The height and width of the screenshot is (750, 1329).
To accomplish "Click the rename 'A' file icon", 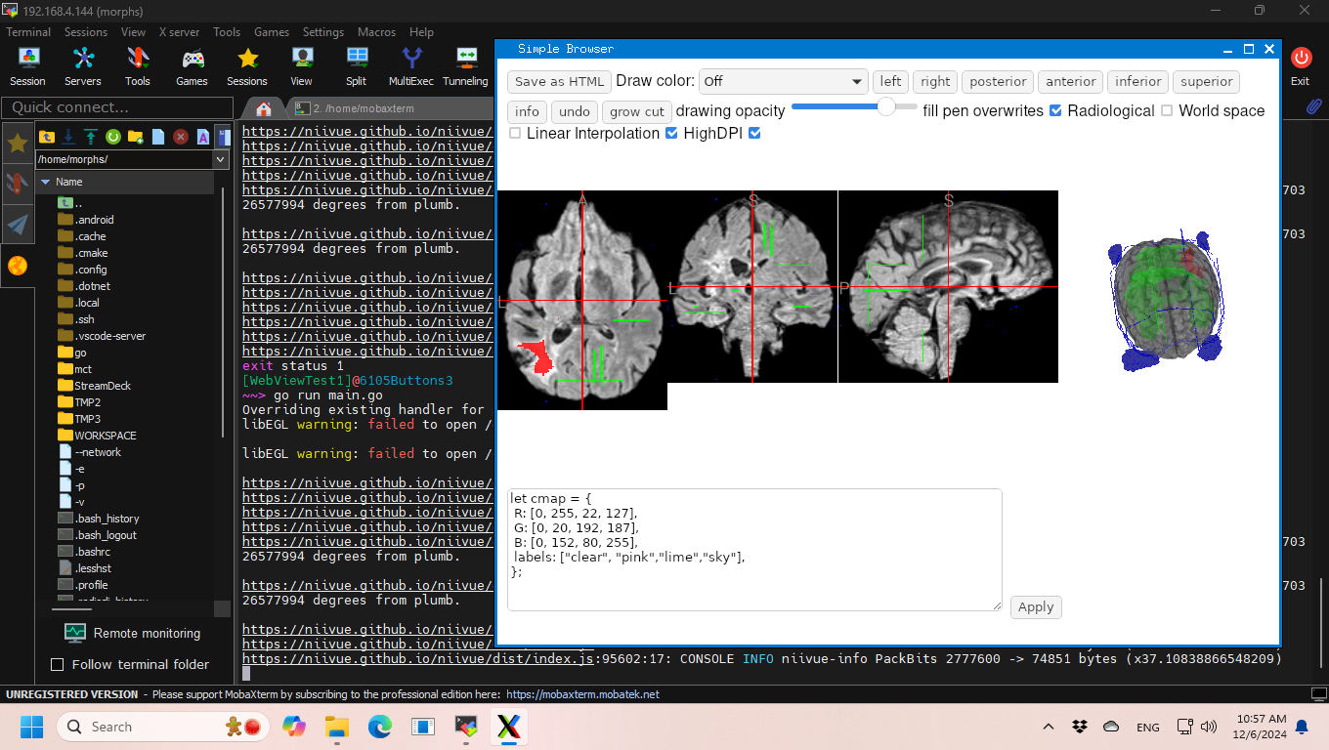I will click(x=203, y=137).
